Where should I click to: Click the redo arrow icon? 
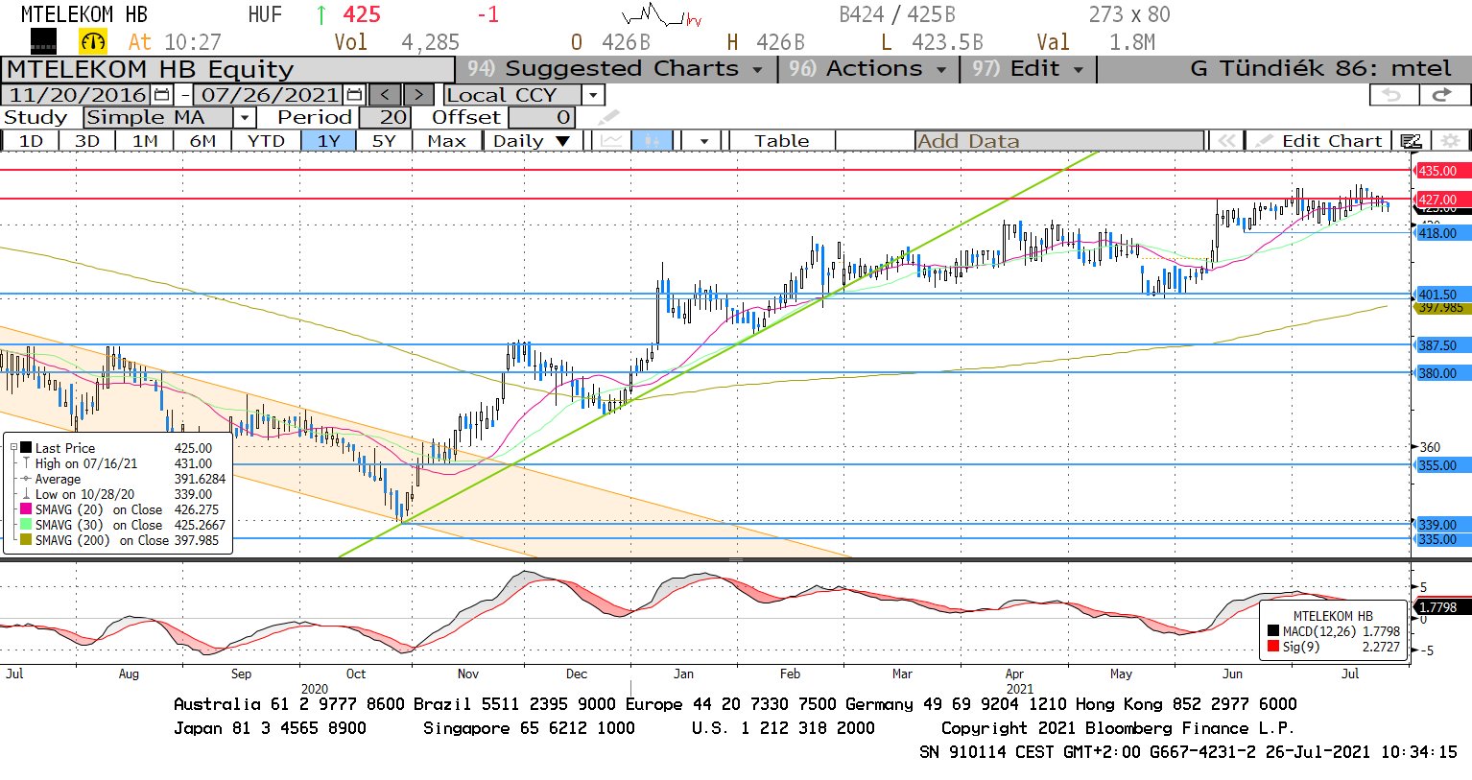1443,94
